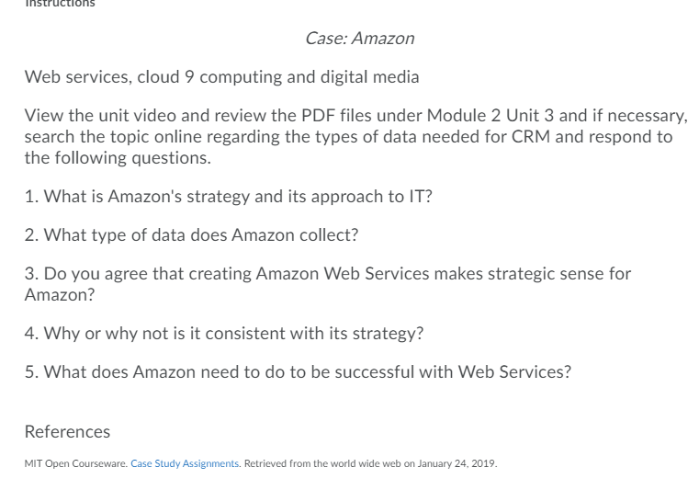
Task: Click question 5 about success with Web Services
Action: (x=298, y=371)
